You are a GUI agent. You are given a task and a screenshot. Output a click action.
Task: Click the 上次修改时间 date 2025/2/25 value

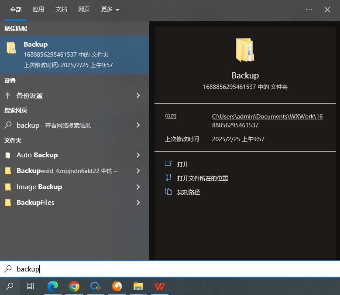click(x=238, y=139)
